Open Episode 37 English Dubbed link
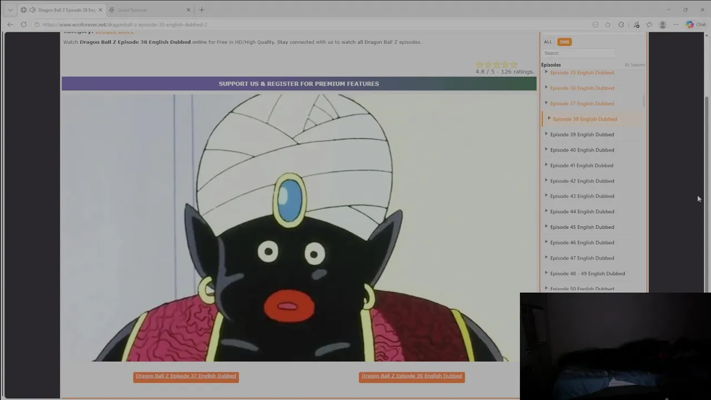The image size is (711, 400). tap(582, 103)
